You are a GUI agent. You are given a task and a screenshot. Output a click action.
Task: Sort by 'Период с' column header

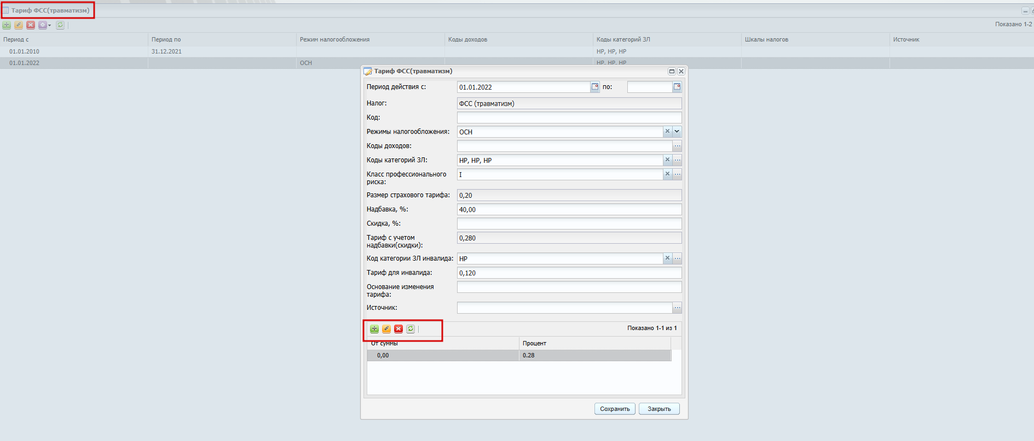coord(74,39)
